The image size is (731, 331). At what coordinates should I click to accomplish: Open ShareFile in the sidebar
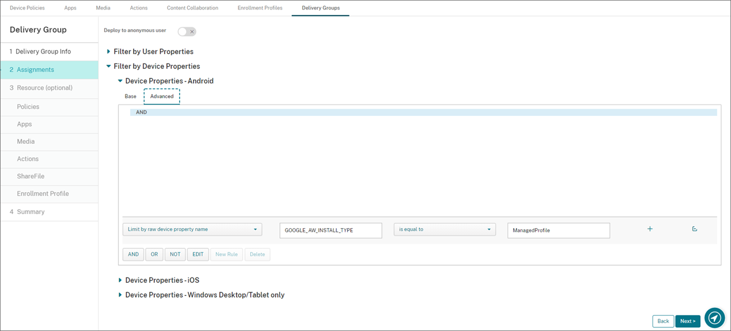pos(49,176)
